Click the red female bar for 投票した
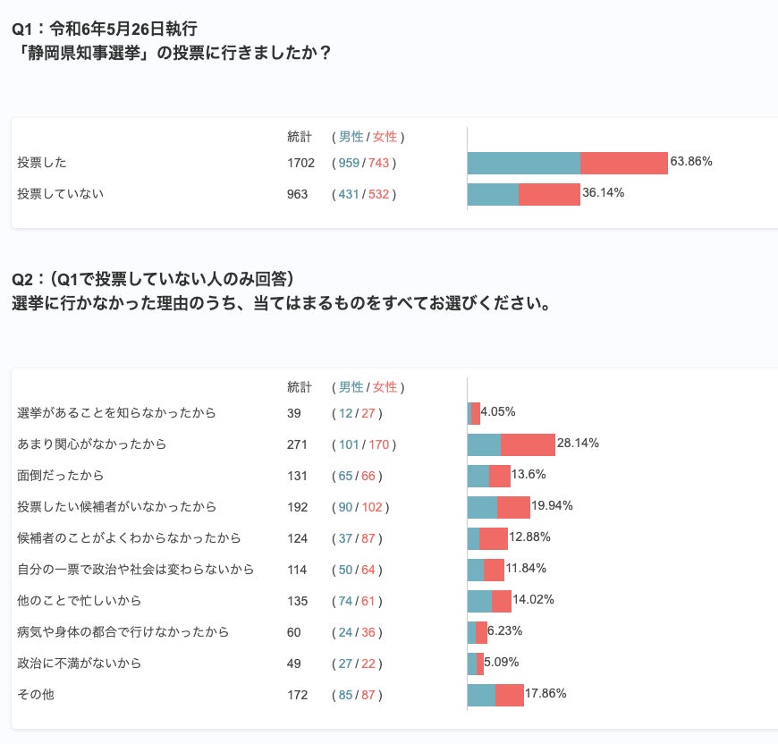The width and height of the screenshot is (778, 744). click(623, 163)
